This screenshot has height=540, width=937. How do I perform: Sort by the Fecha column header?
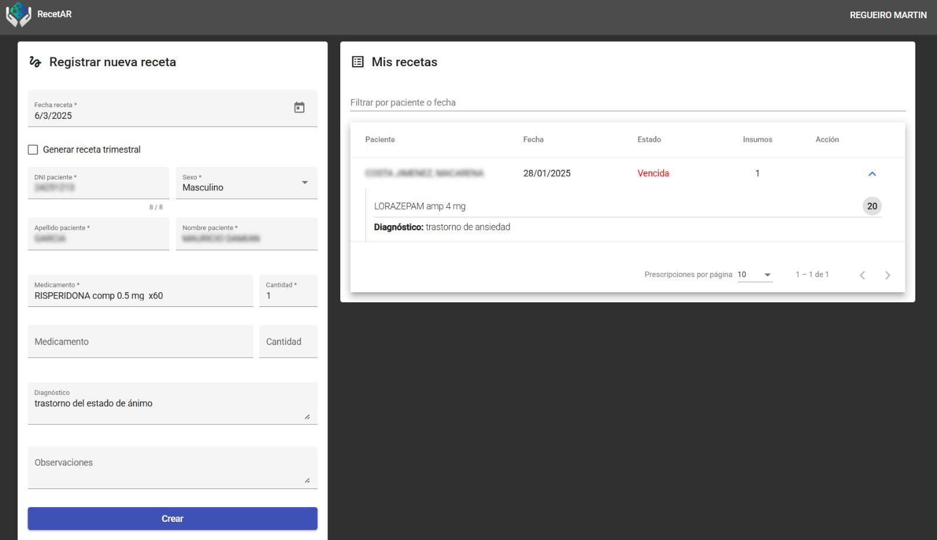533,139
